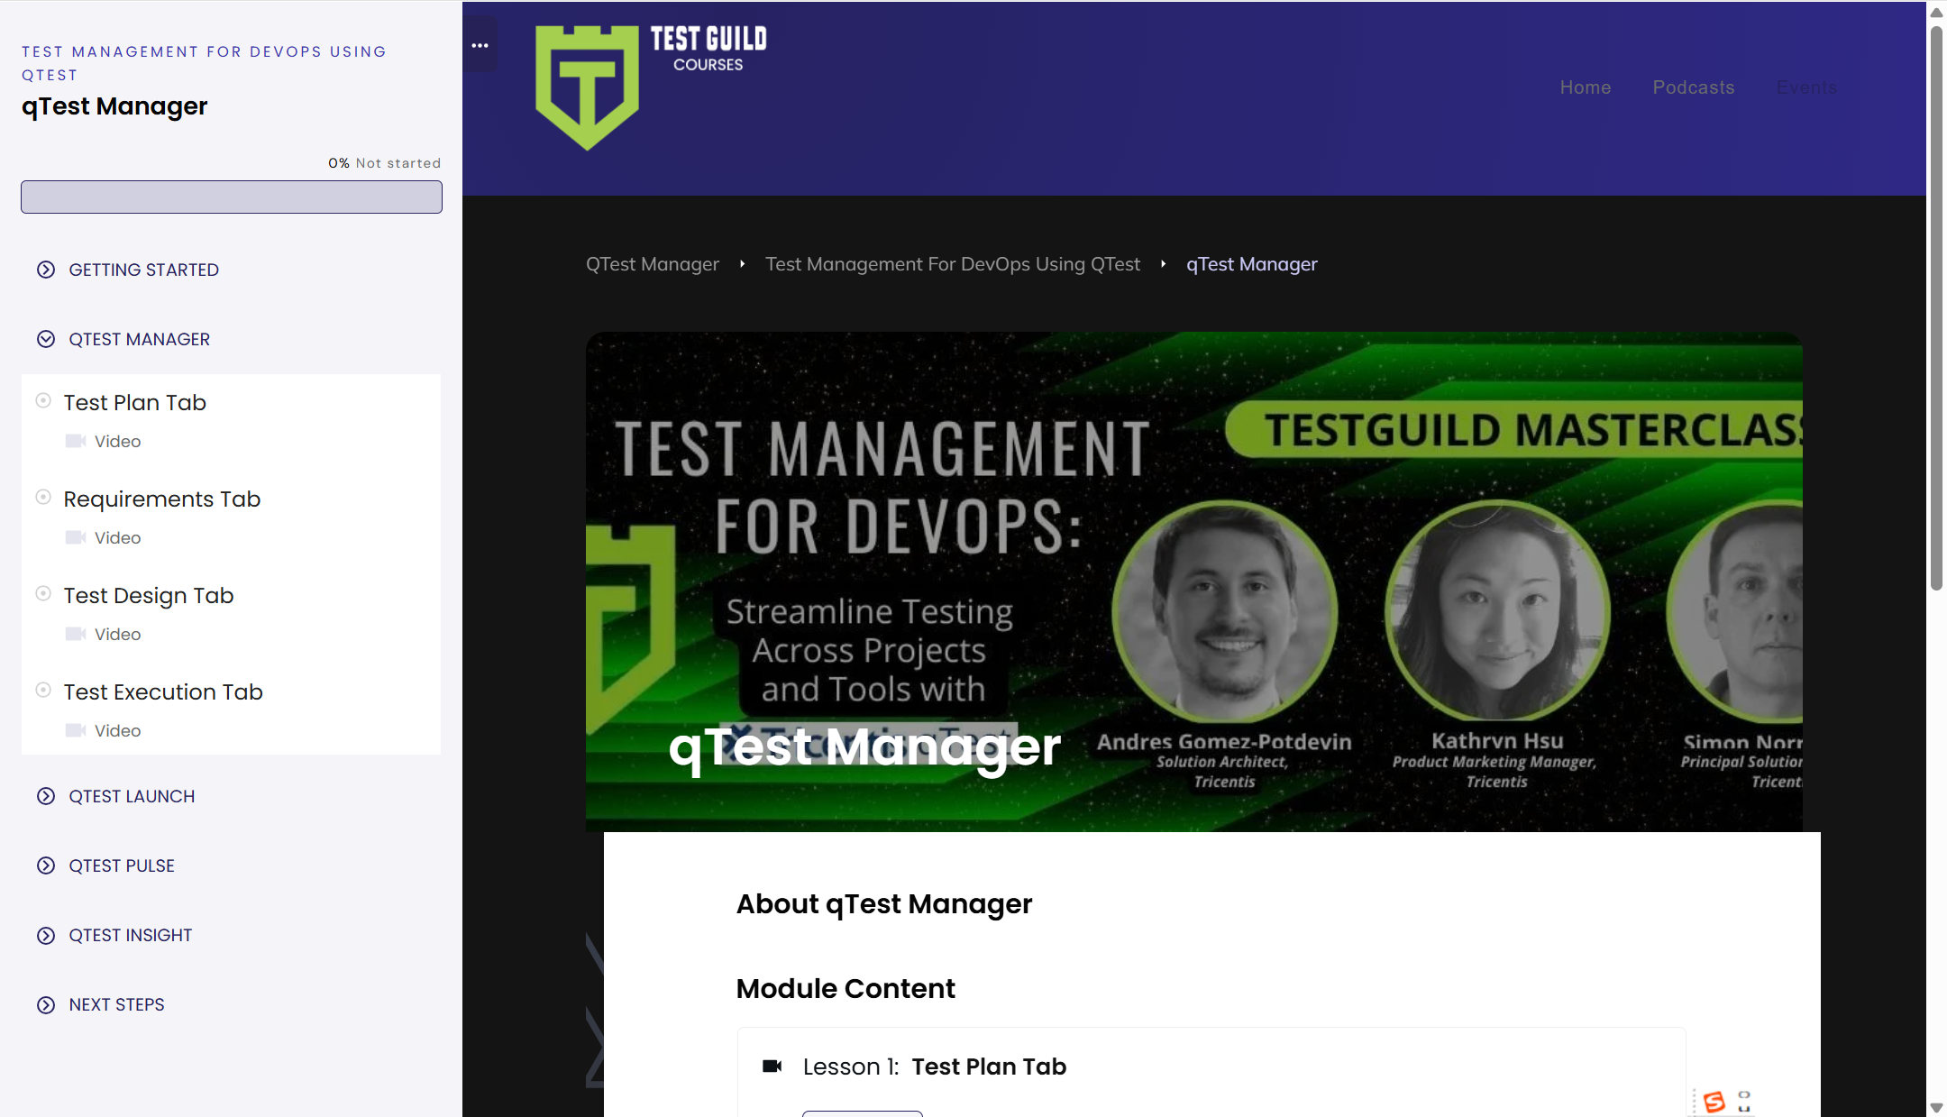Open the Test Plan Tab lesson in sidebar
This screenshot has width=1947, height=1117.
point(135,402)
